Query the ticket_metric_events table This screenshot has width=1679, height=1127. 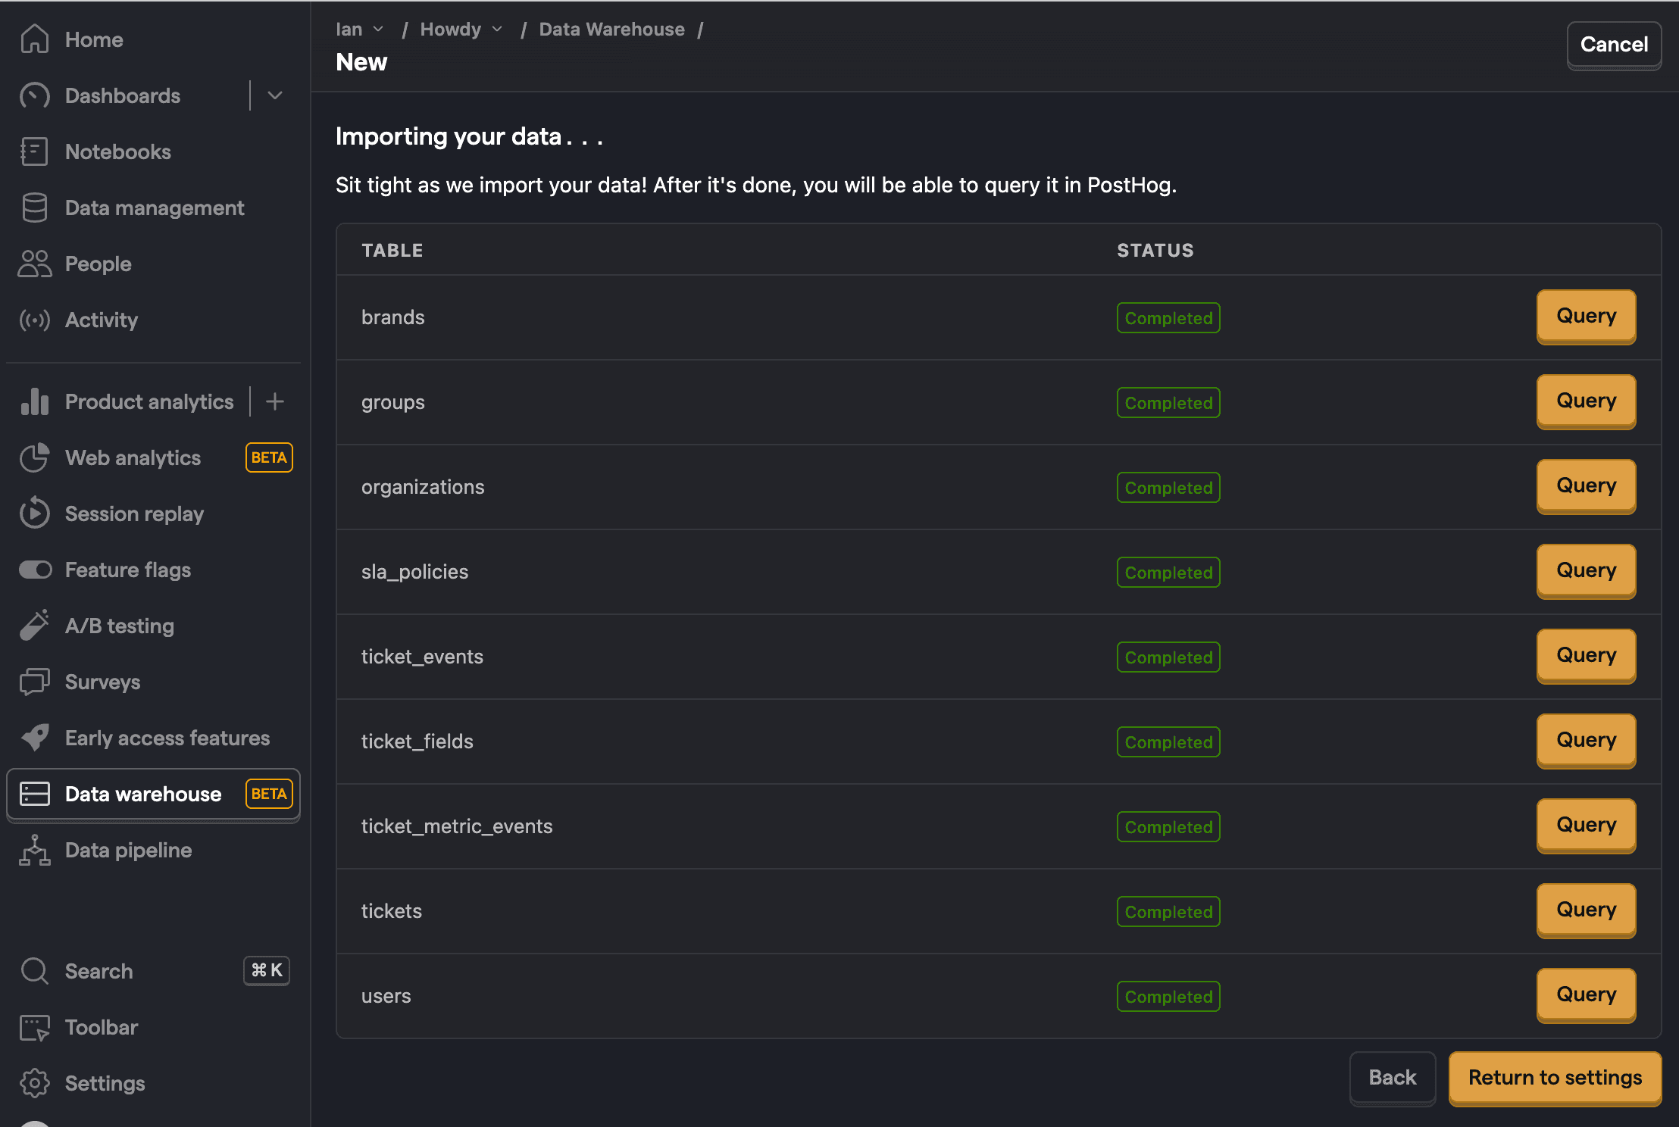pyautogui.click(x=1586, y=825)
